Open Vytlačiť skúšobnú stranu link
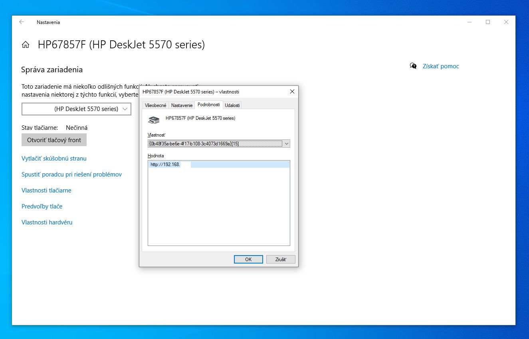 54,159
